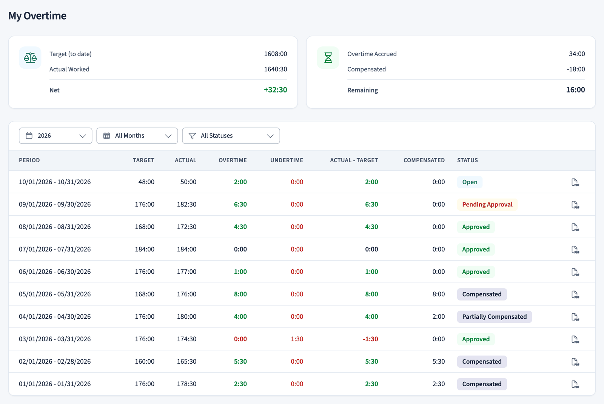Viewport: 604px width, 404px height.
Task: Export August 2026 period as PDF
Action: [575, 227]
